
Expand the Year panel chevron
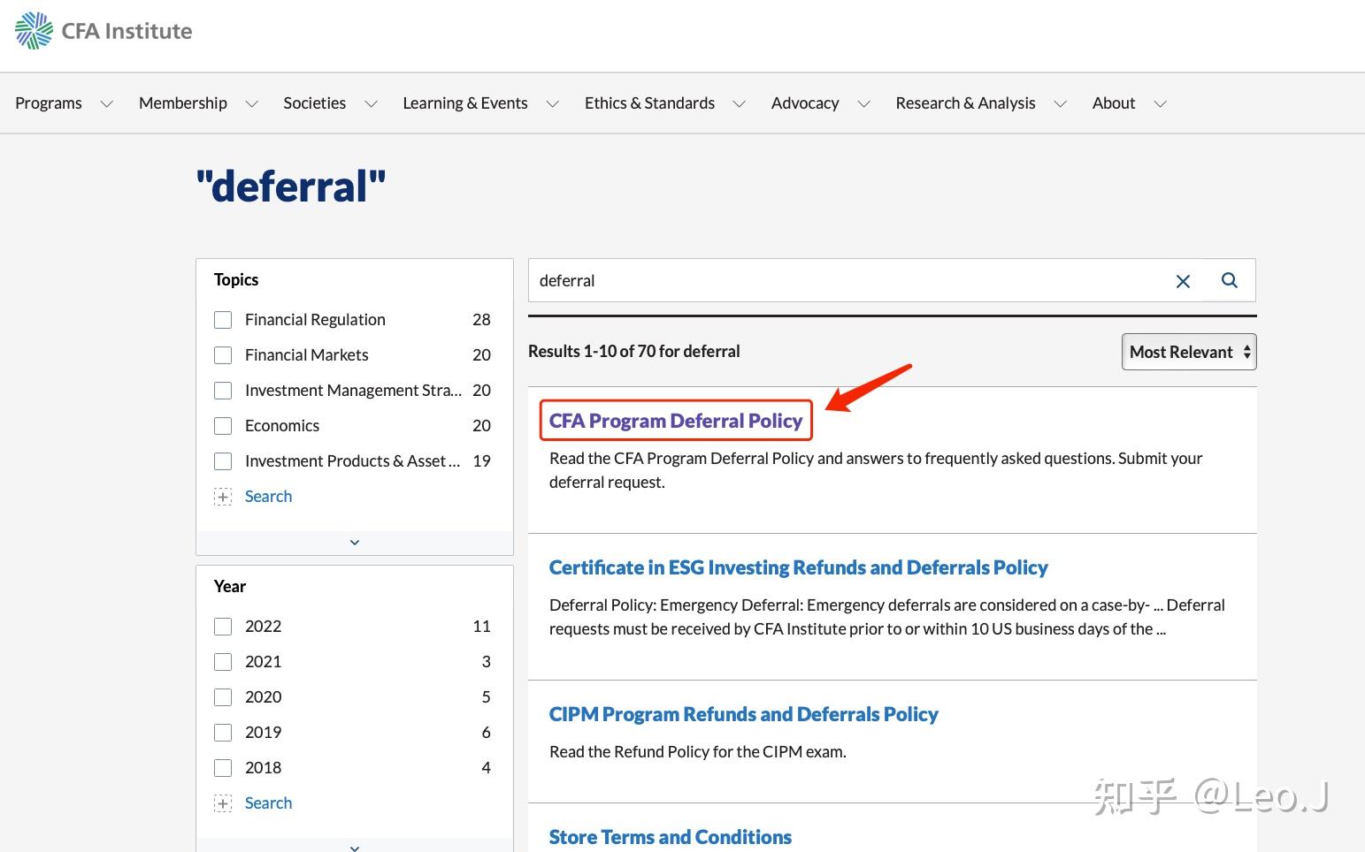355,848
